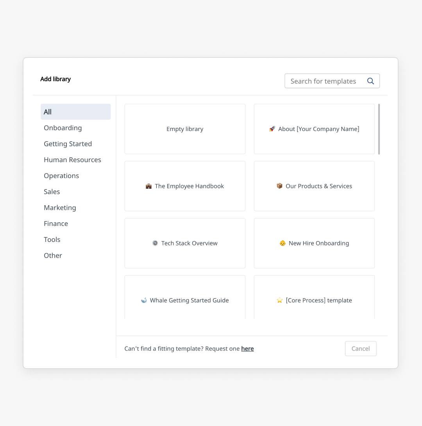The image size is (422, 426).
Task: Click the gear icon on Tech Stack Overview
Action: click(x=155, y=243)
